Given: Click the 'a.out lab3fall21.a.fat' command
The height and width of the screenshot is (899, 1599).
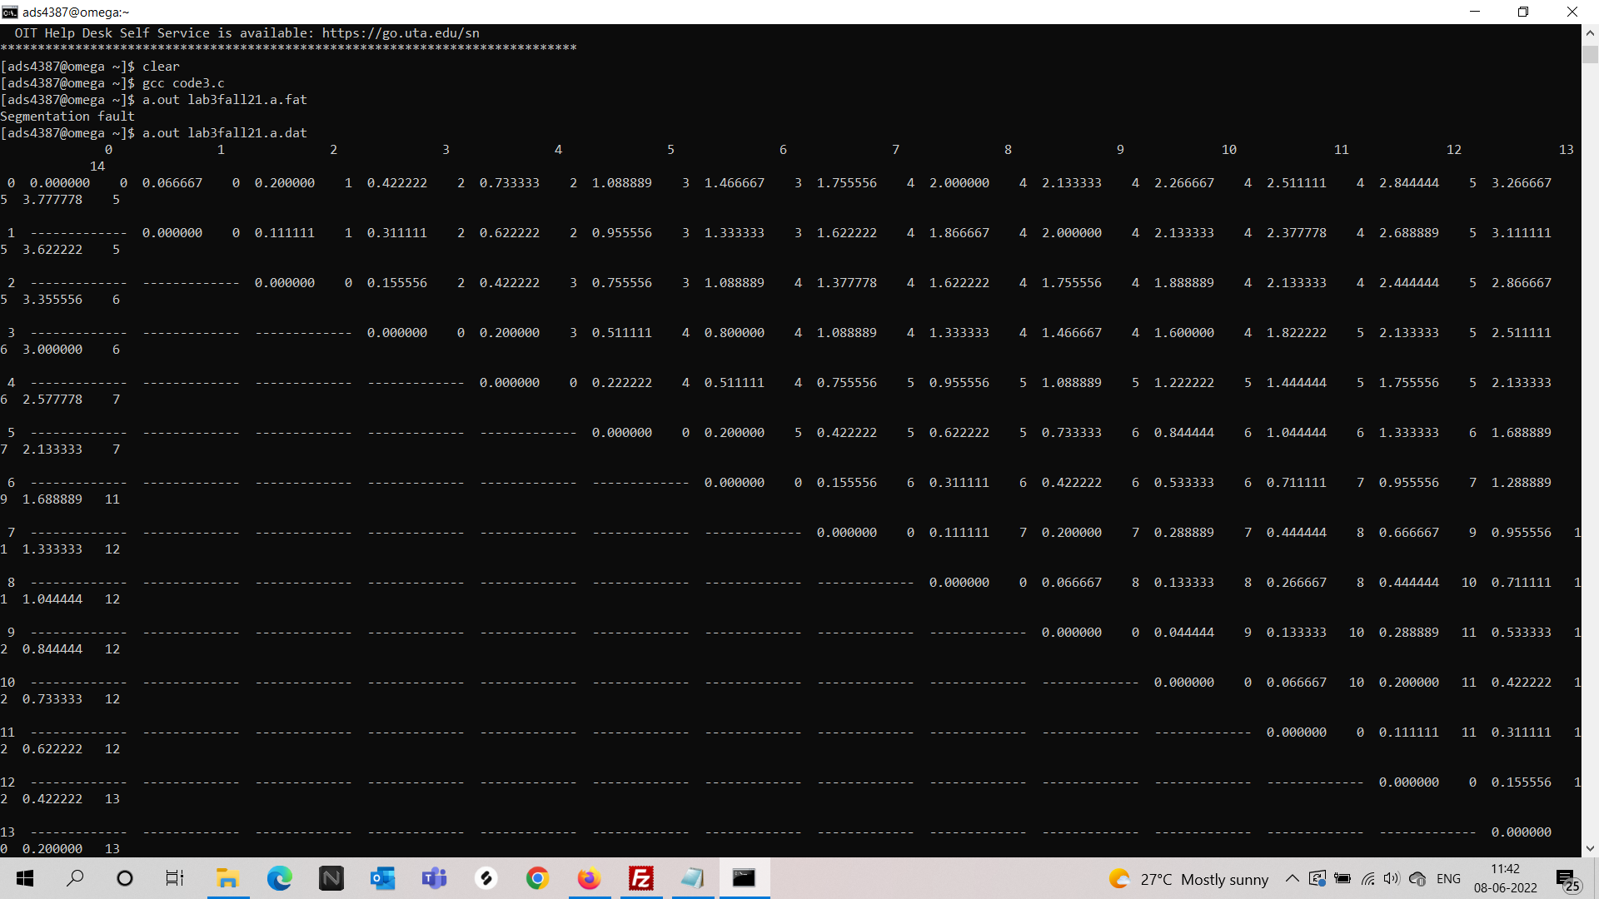Looking at the screenshot, I should coord(225,100).
